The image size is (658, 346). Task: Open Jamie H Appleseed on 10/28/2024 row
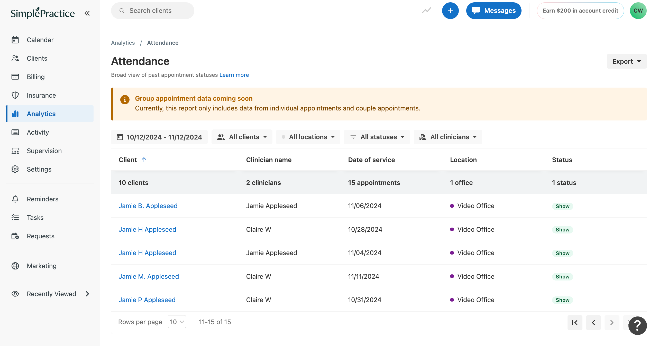148,229
